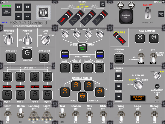Image resolution: width=165 pixels, height=124 pixels.
Task: Center the rudder trim CTR button
Action: (118, 96)
